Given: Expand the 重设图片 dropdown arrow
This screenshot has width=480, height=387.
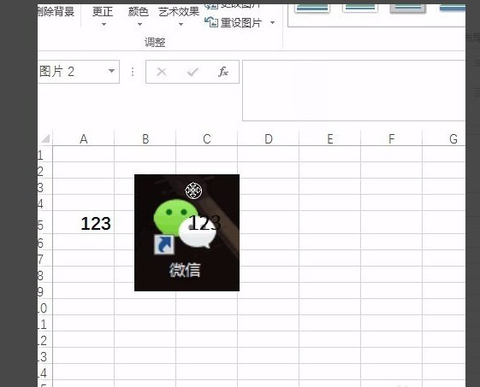Looking at the screenshot, I should click(272, 22).
